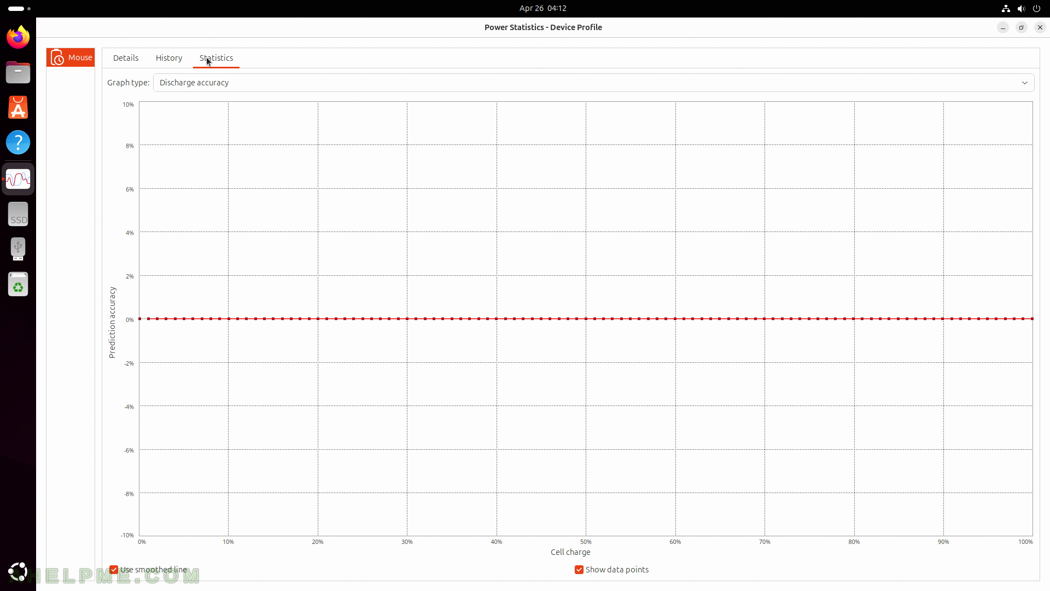
Task: Launch Ubuntu Software app center icon
Action: point(18,107)
